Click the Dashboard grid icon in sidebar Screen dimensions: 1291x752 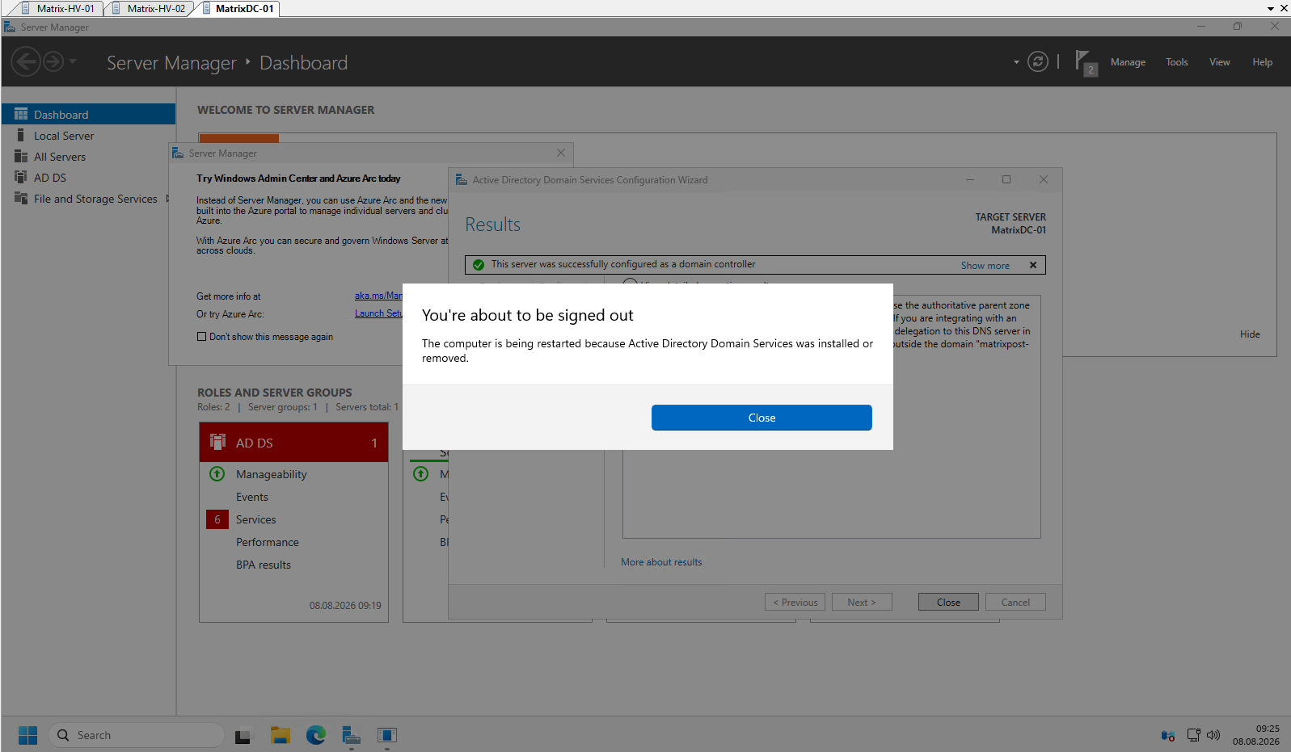point(21,115)
